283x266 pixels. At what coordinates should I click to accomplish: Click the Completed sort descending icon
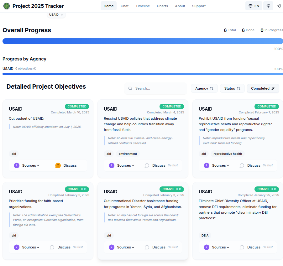point(273,88)
